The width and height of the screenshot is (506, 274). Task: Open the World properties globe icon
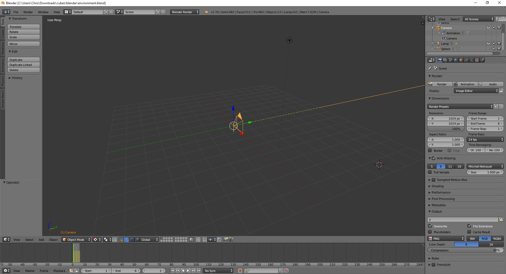[456, 60]
